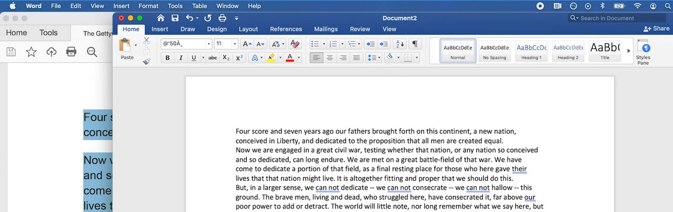Viewport: 673px width, 212px height.
Task: Click the red font color button
Action: click(x=290, y=58)
